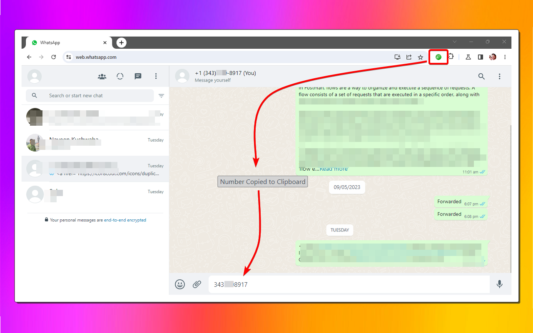Click the install app icon in address bar
Viewport: 533px width, 333px height.
397,57
